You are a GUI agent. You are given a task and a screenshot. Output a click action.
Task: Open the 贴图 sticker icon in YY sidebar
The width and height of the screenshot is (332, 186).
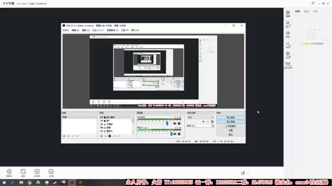(x=288, y=55)
